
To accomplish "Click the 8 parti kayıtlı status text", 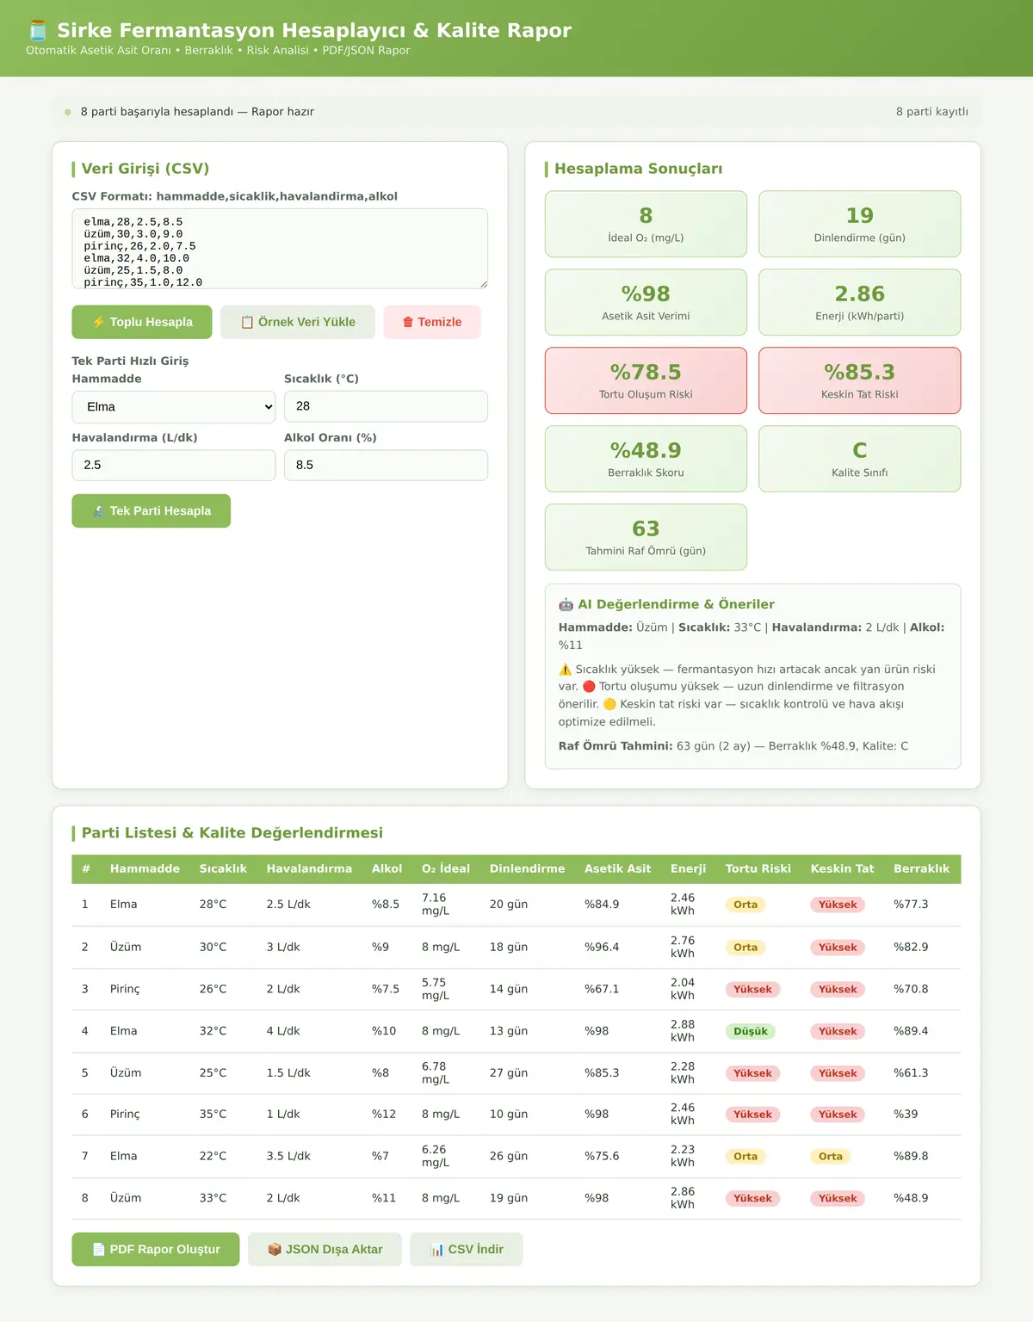I will point(932,112).
